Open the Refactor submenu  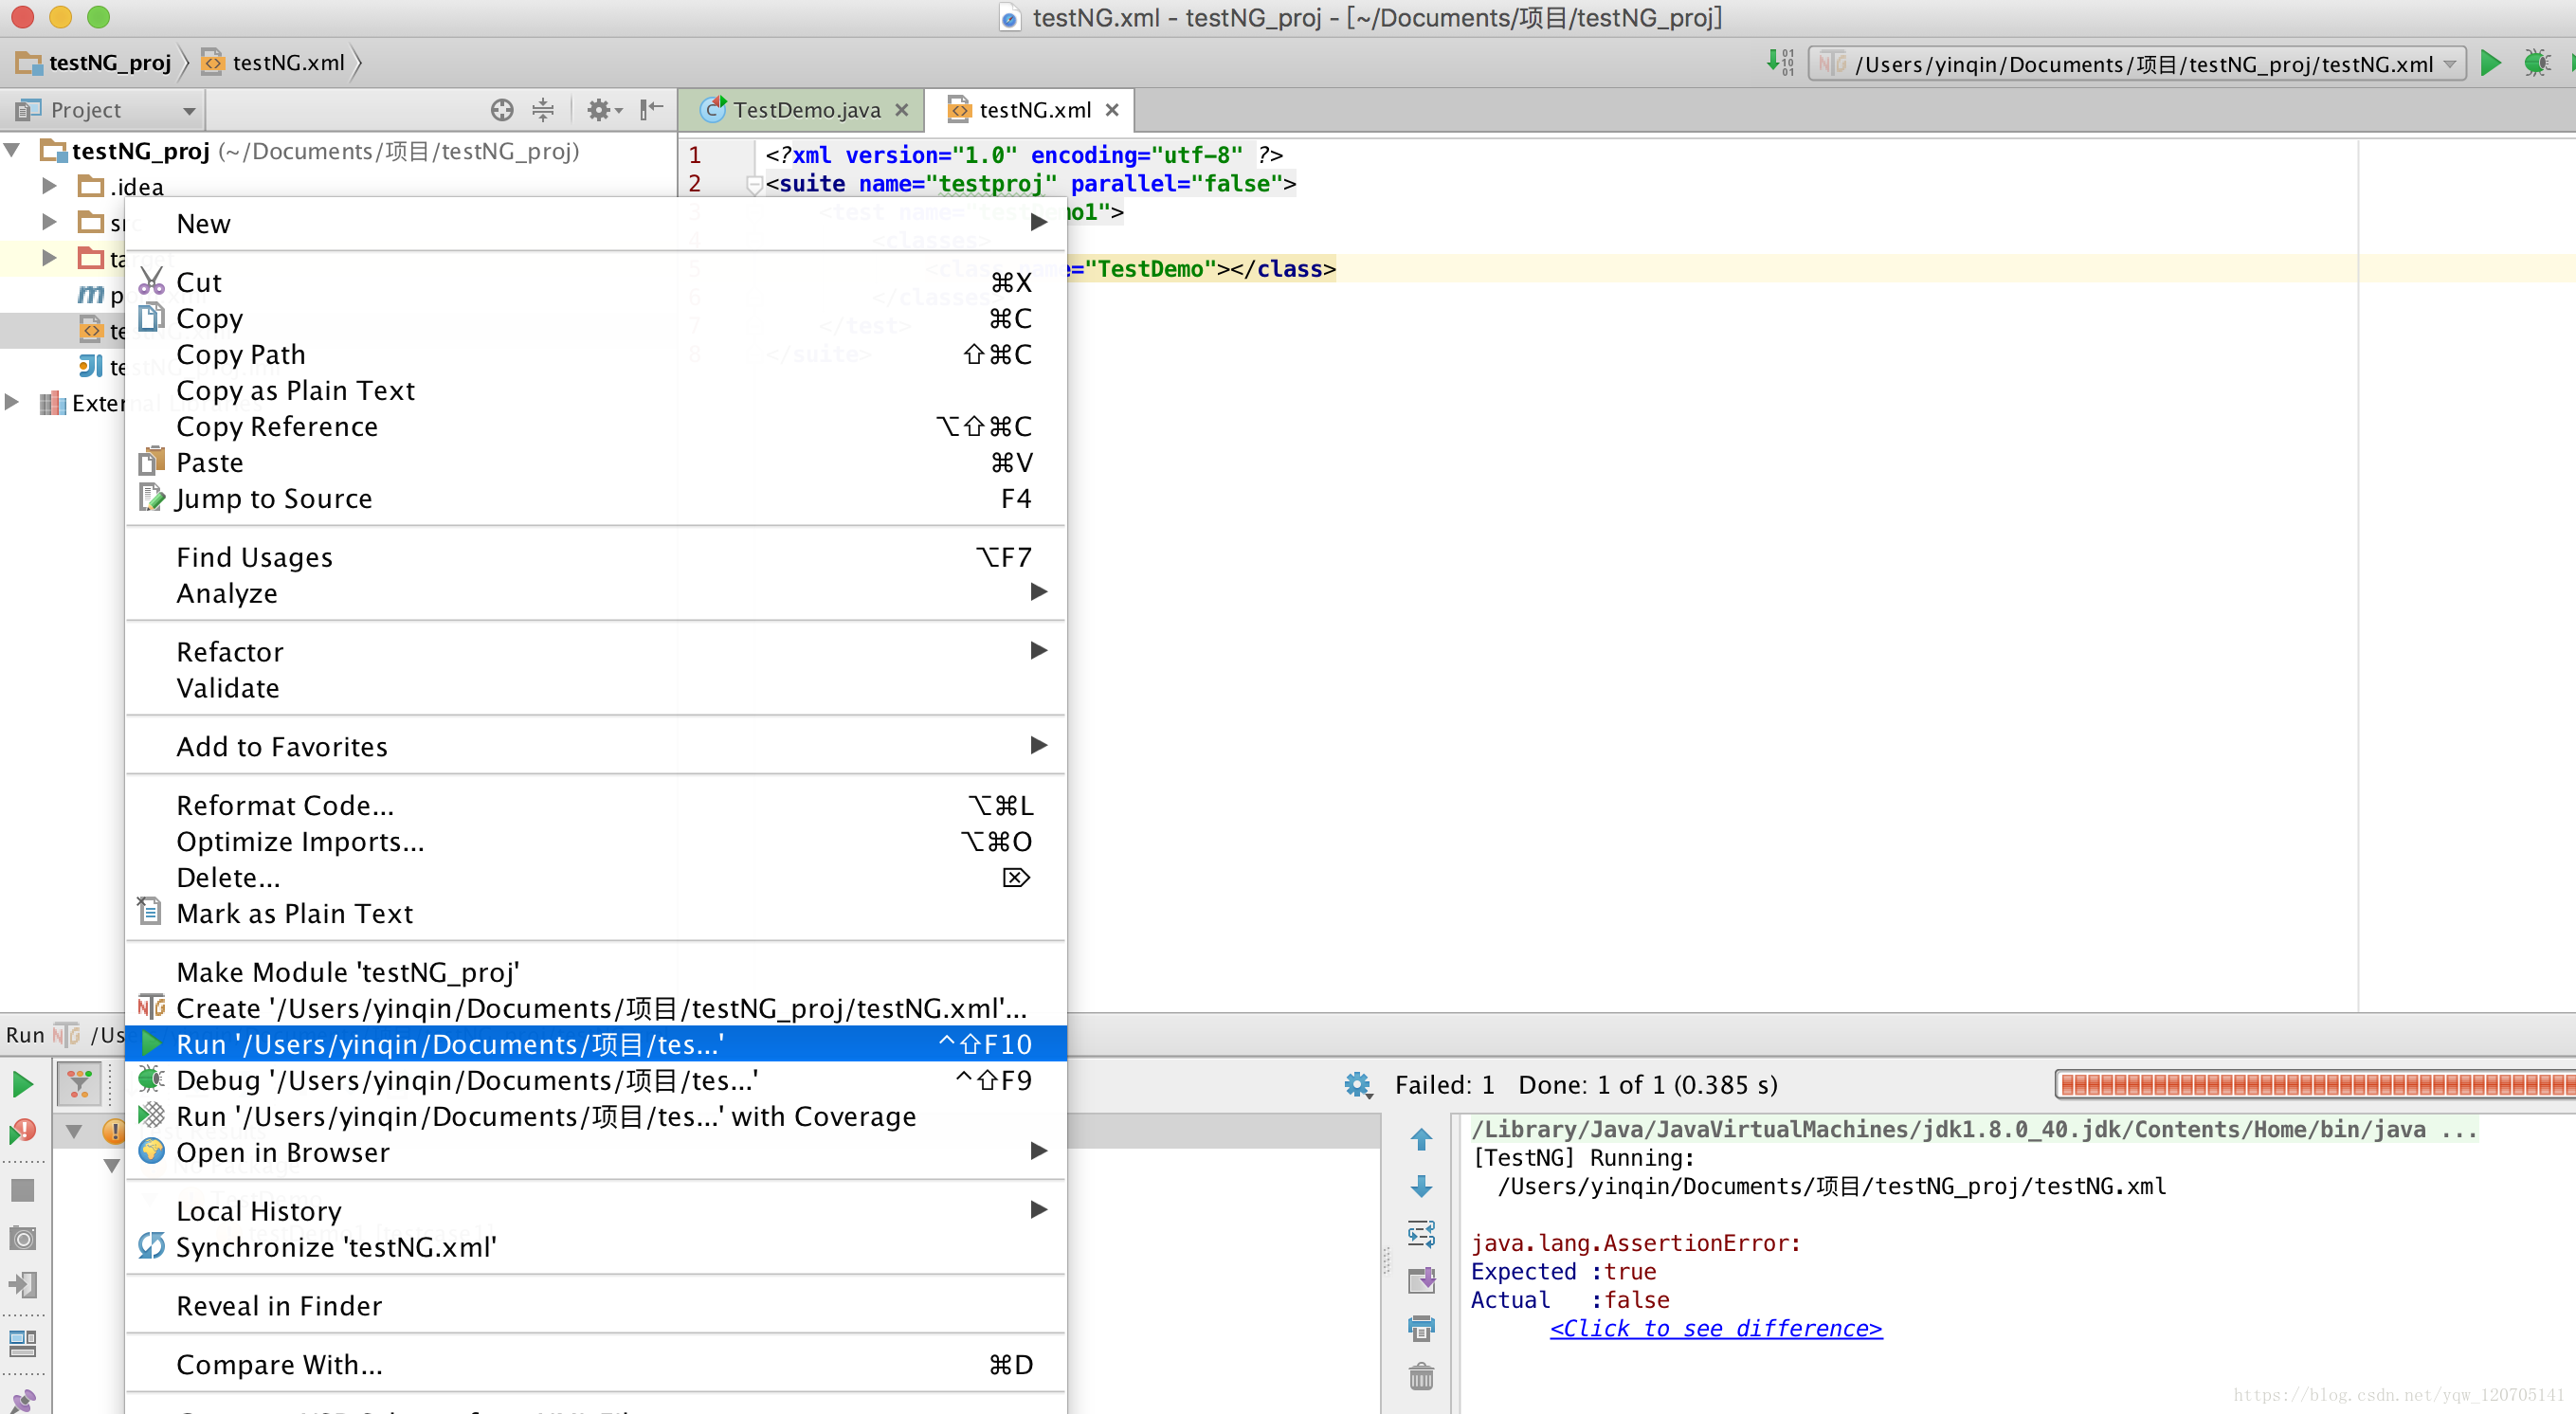click(x=596, y=652)
